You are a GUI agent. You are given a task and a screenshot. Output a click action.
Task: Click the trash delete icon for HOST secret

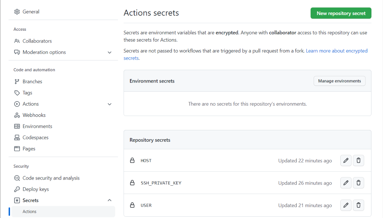pyautogui.click(x=358, y=161)
